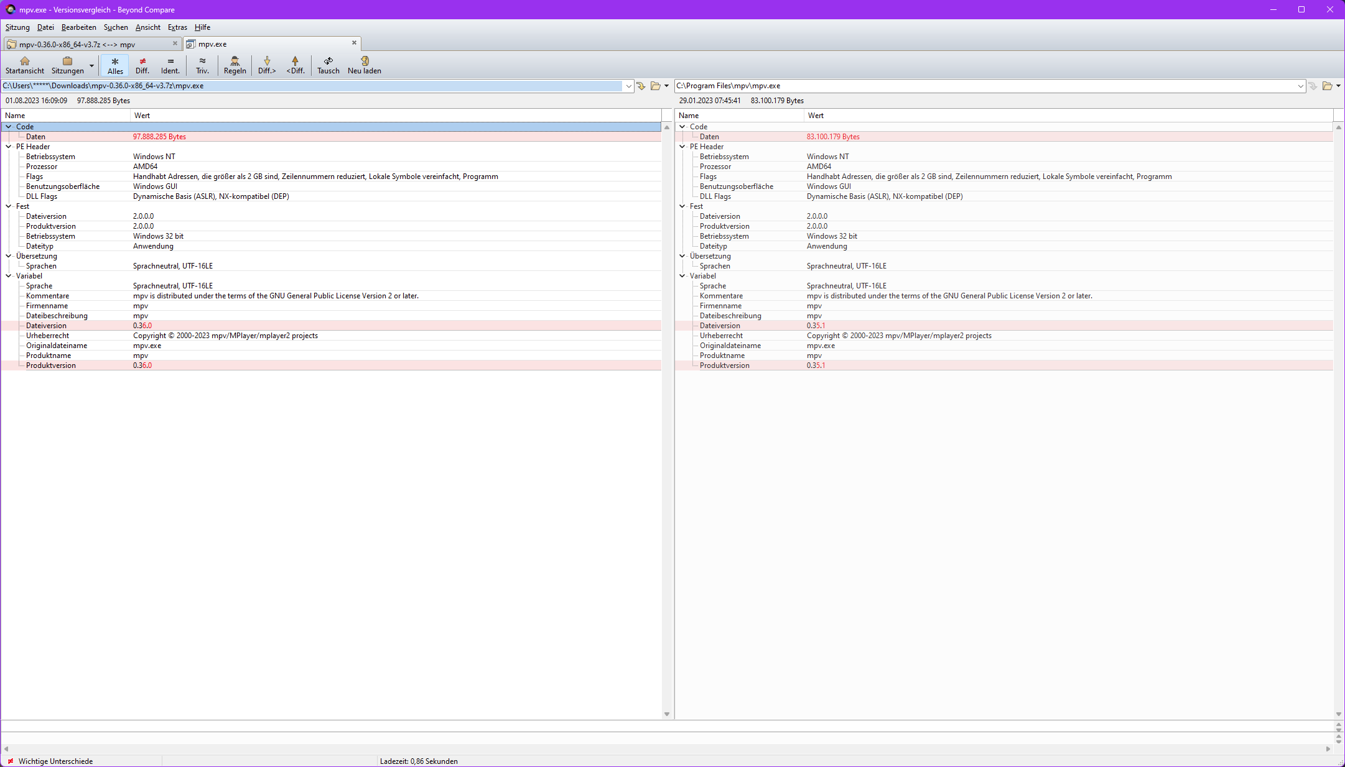
Task: Open the Regeln rules toolbar icon
Action: [235, 62]
